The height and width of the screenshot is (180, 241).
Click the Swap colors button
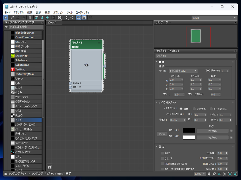pyautogui.click(x=162, y=134)
